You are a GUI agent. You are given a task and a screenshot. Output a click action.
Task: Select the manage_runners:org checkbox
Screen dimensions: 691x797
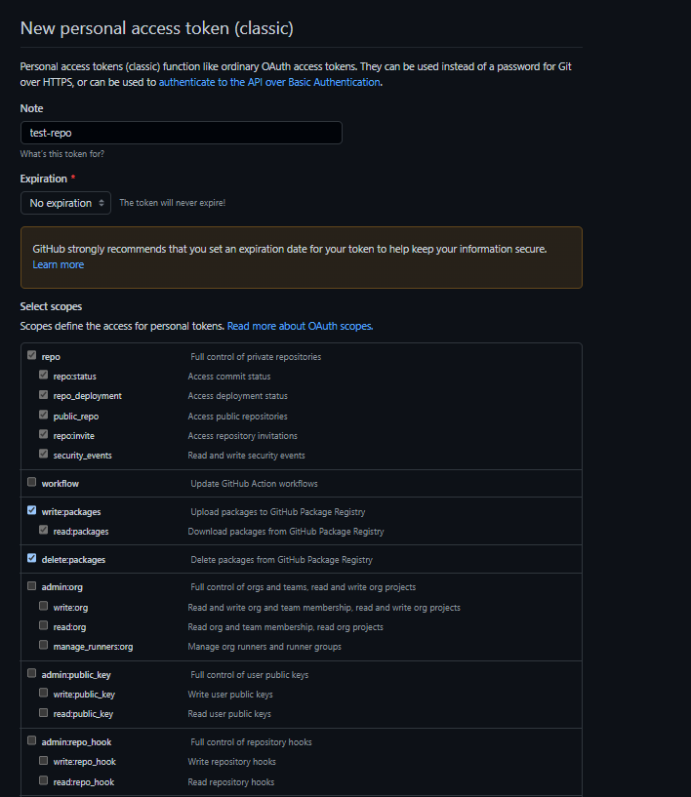click(x=44, y=646)
